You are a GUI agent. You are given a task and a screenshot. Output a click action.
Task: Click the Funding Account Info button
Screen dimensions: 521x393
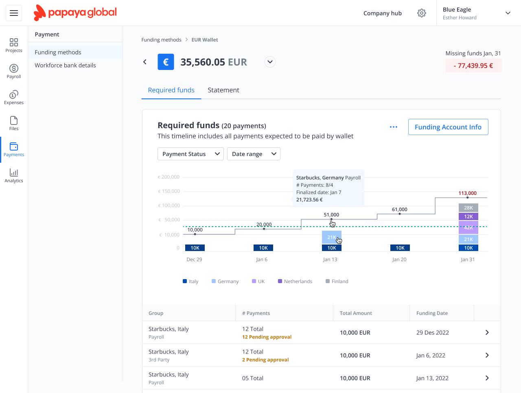coord(448,127)
